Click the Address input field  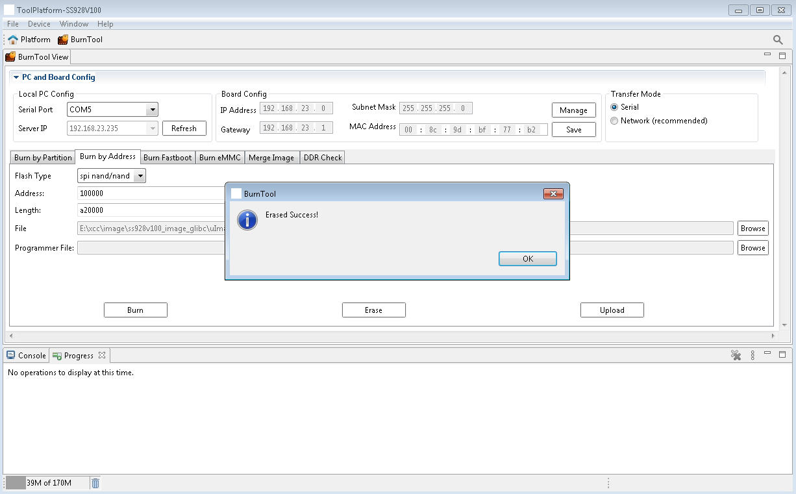[151, 193]
